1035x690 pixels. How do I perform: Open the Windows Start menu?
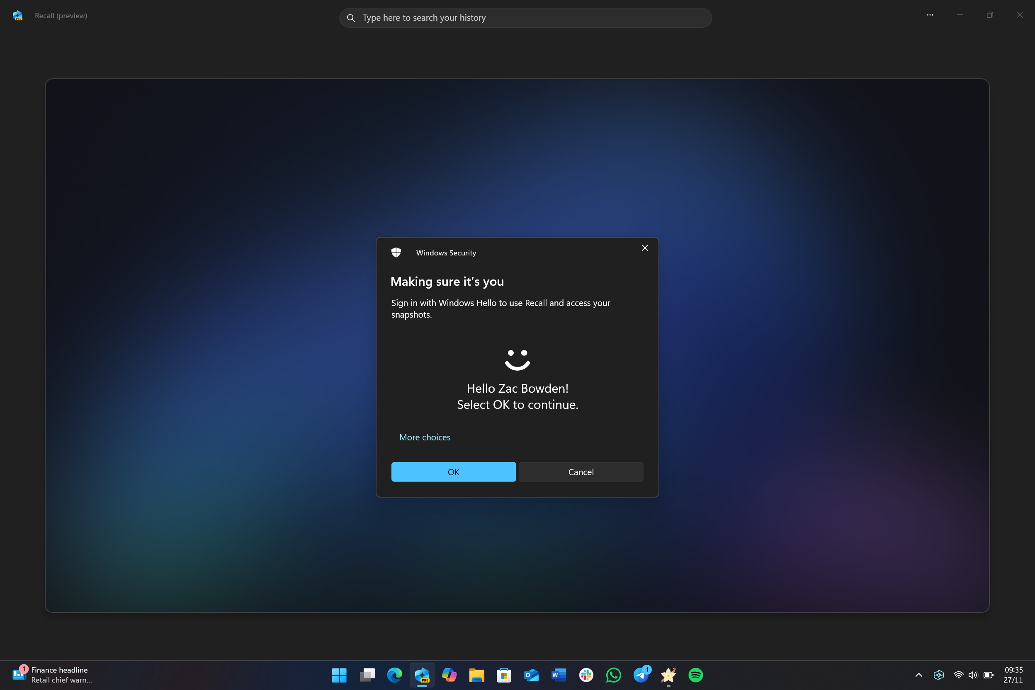[339, 675]
